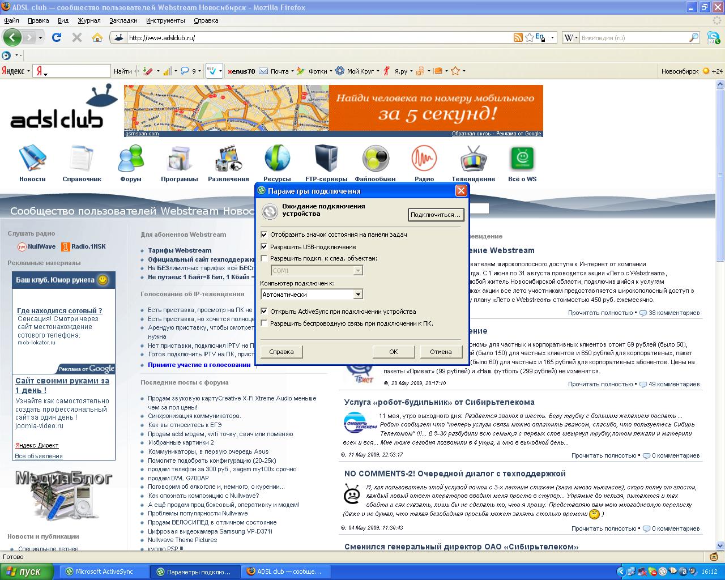Toggle 'Разрешить USB-подключение' checkbox

point(264,247)
